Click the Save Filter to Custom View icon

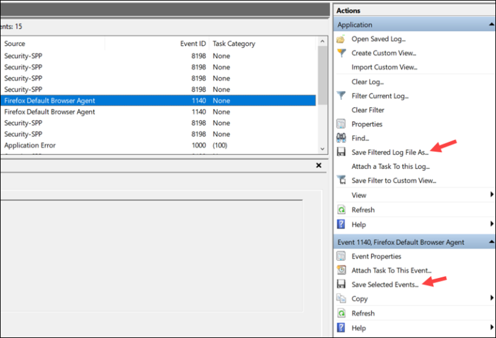point(341,180)
